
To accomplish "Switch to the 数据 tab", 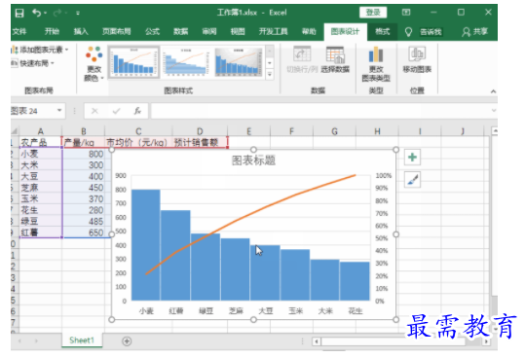I will click(x=181, y=32).
